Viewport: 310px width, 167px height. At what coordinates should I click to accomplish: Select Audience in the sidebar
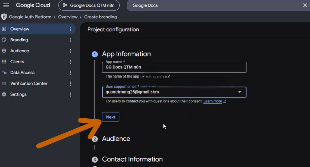tap(38, 51)
